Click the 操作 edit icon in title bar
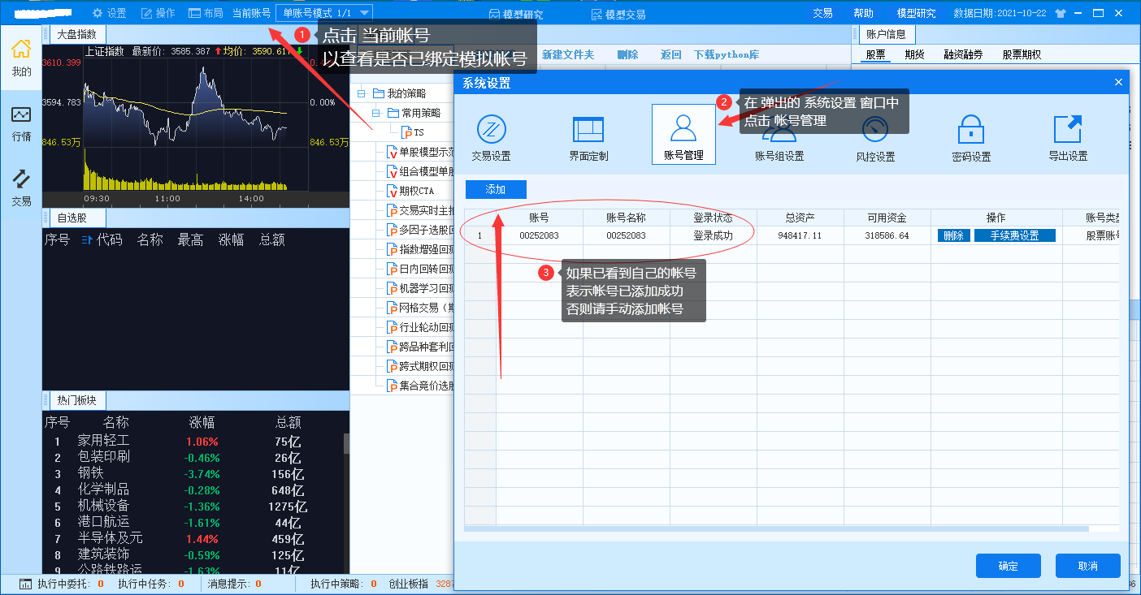The height and width of the screenshot is (595, 1141). (146, 13)
